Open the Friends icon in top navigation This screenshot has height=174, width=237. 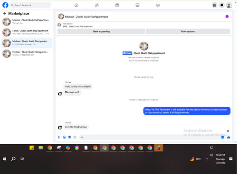click(x=97, y=5)
